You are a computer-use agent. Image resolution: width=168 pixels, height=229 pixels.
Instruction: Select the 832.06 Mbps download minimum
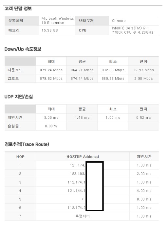tap(113, 70)
